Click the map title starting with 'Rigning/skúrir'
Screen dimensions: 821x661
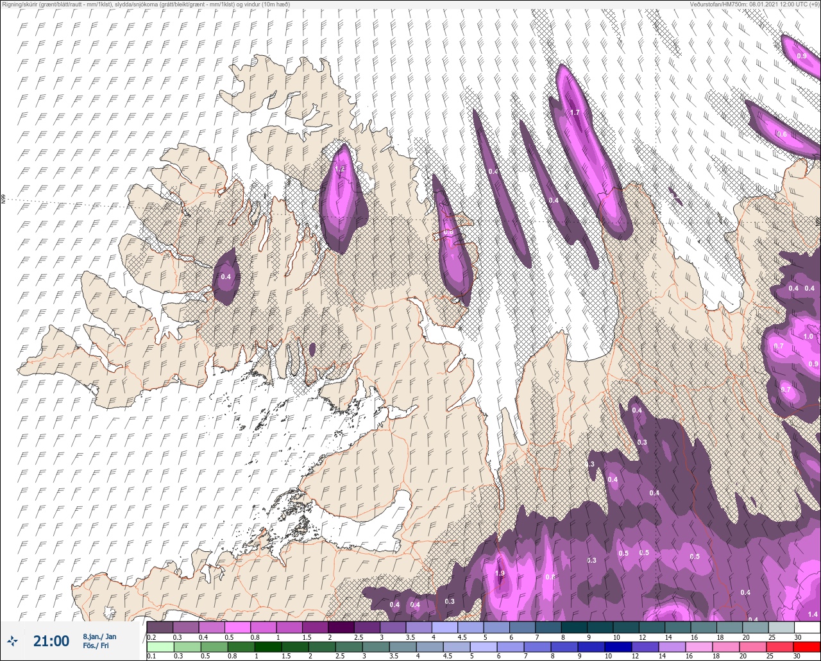pos(145,4)
